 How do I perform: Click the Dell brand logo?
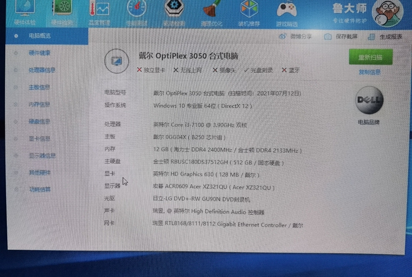[369, 100]
